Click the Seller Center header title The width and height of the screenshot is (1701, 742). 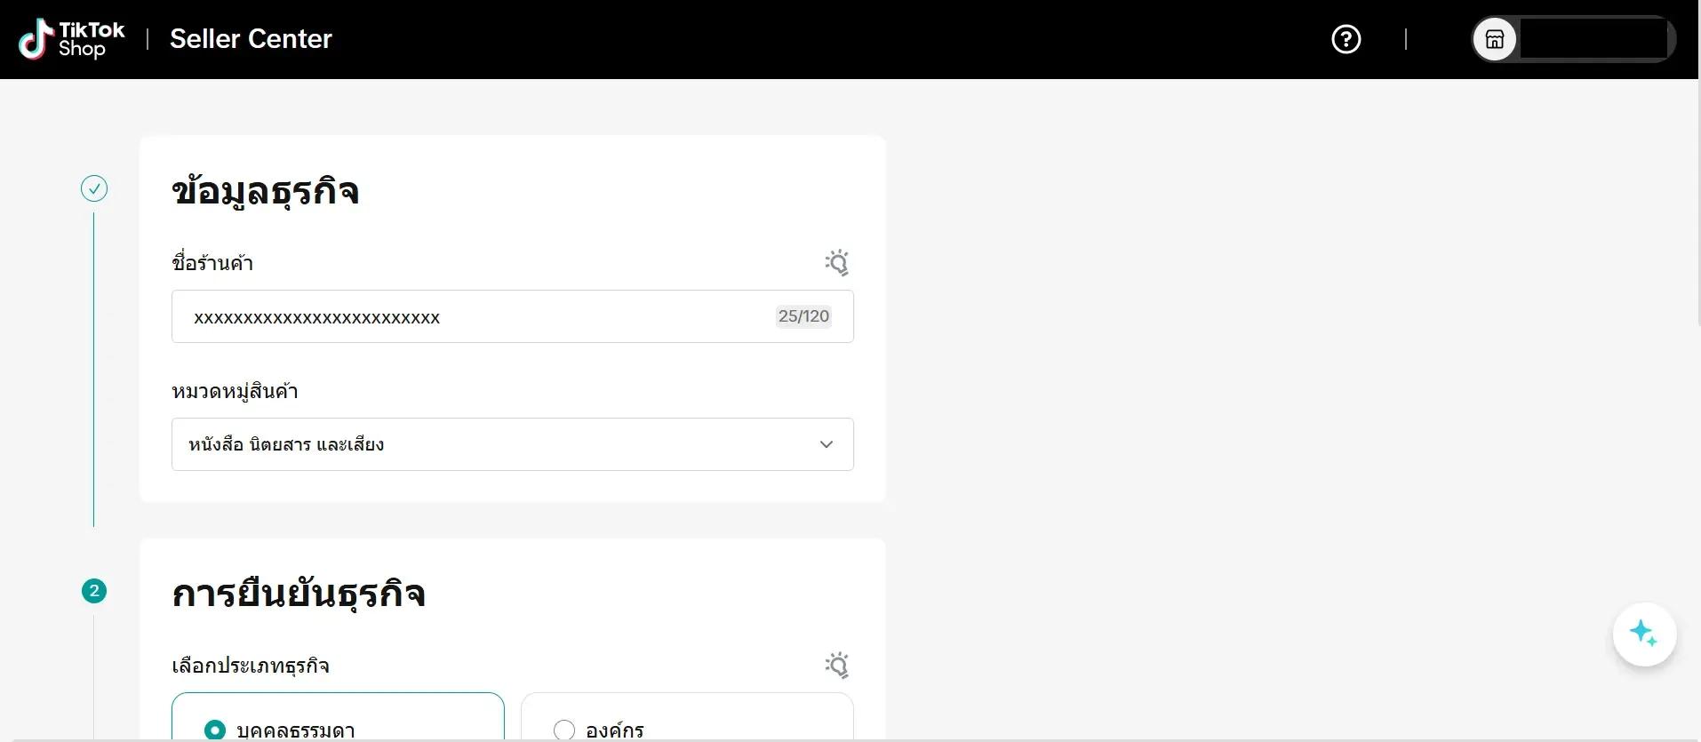(251, 39)
